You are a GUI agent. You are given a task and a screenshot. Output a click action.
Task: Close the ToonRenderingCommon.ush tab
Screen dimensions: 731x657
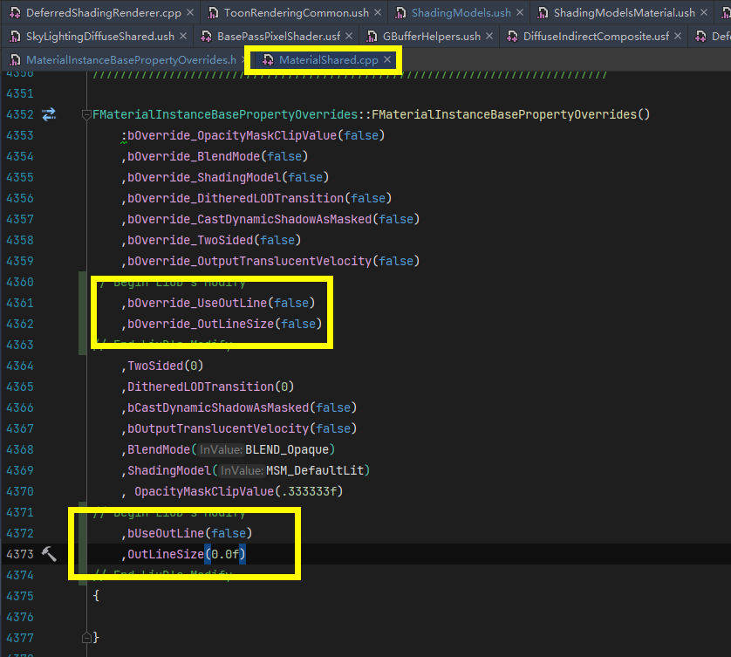[x=377, y=14]
